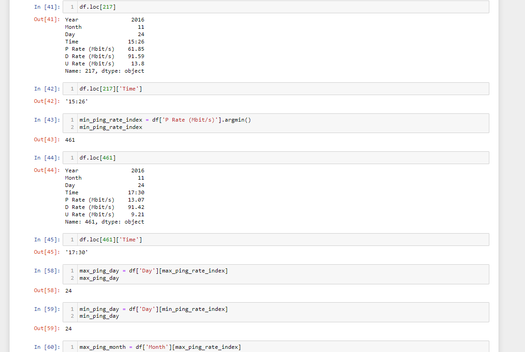525x352 pixels.
Task: Click line 1 of the In [43] argmin() cell
Action: click(165, 120)
